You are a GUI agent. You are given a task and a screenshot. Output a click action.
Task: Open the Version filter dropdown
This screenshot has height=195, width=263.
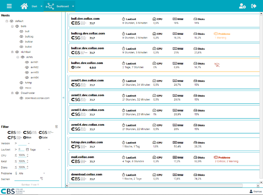[x=29, y=143]
